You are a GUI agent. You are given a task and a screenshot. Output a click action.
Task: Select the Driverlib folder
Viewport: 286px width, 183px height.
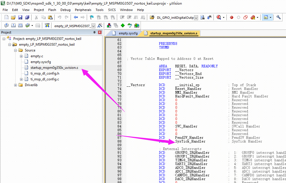31,85
